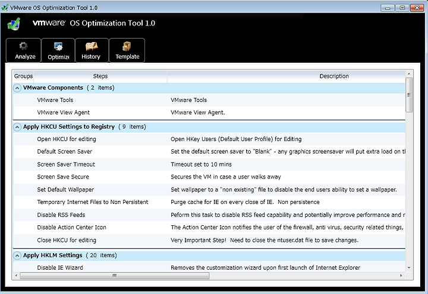Viewport: 428px width, 294px height.
Task: Close the OS Optimization Tool window
Action: pos(417,8)
